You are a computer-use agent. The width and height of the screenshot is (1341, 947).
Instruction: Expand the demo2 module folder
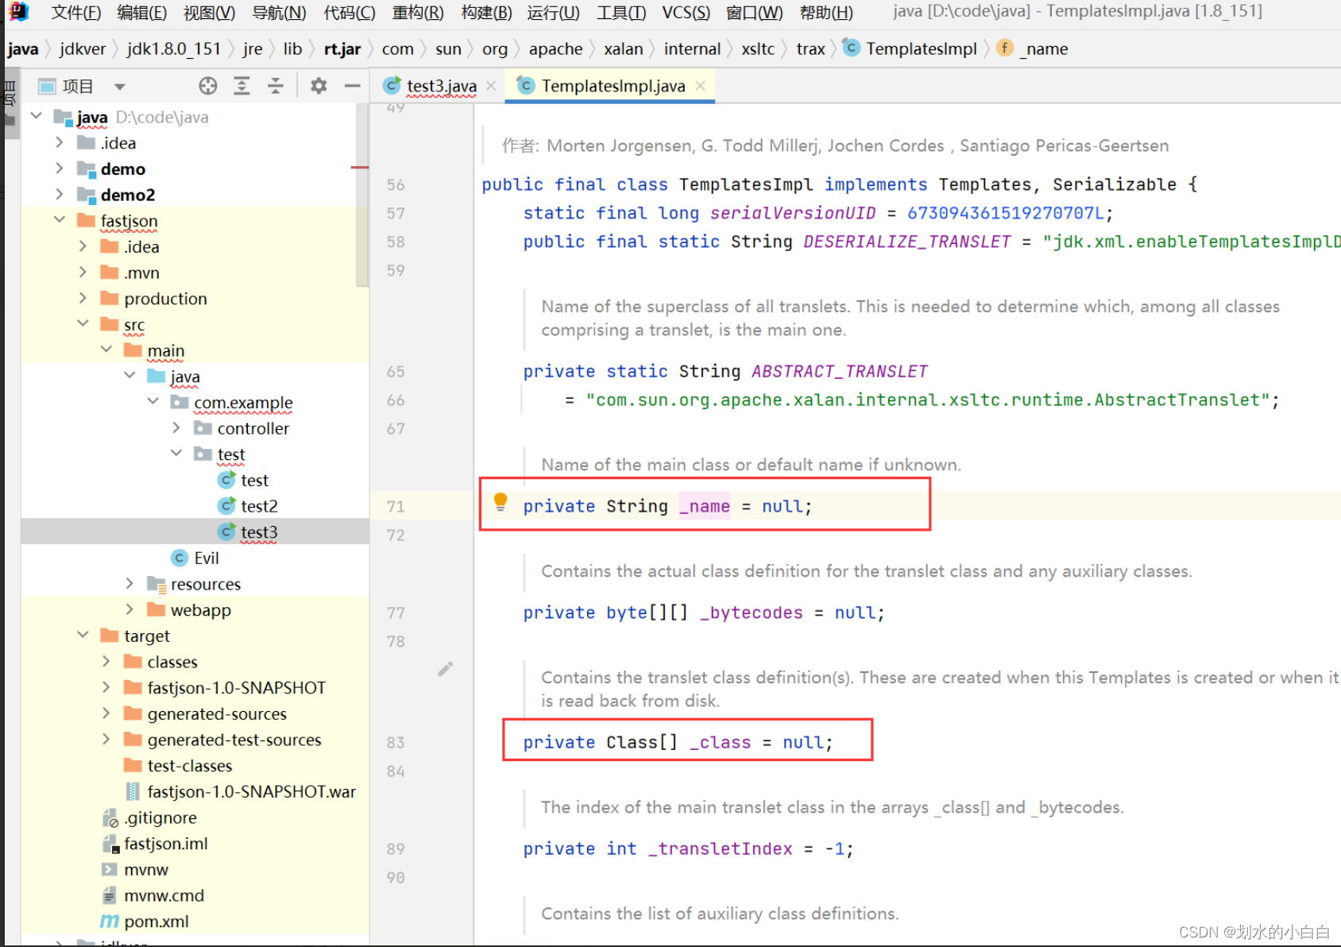pos(60,195)
